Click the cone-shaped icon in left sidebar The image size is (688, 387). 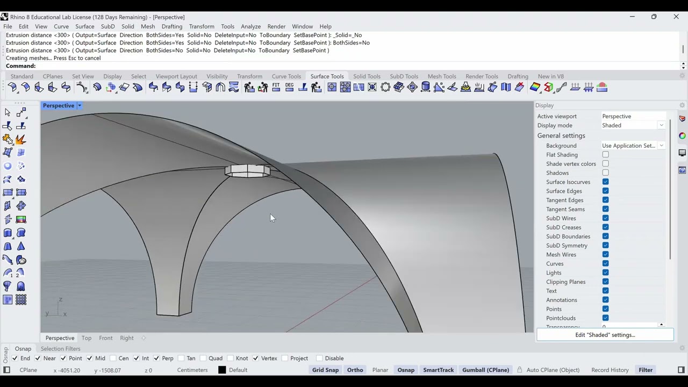coord(21,246)
